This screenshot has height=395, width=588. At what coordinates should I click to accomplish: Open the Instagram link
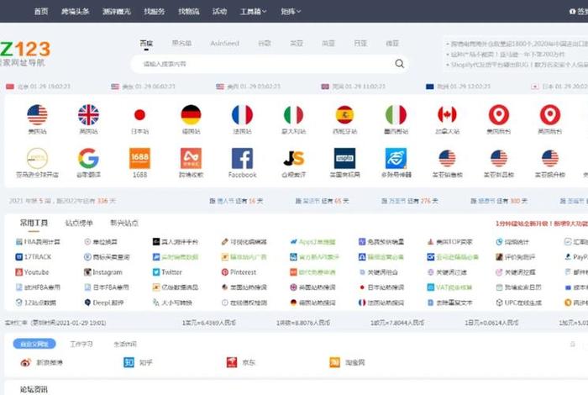[102, 272]
